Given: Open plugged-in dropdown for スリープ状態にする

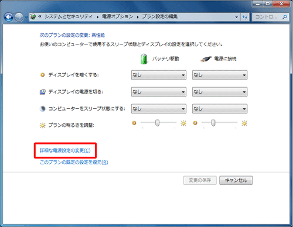Looking at the screenshot, I should click(x=220, y=109).
